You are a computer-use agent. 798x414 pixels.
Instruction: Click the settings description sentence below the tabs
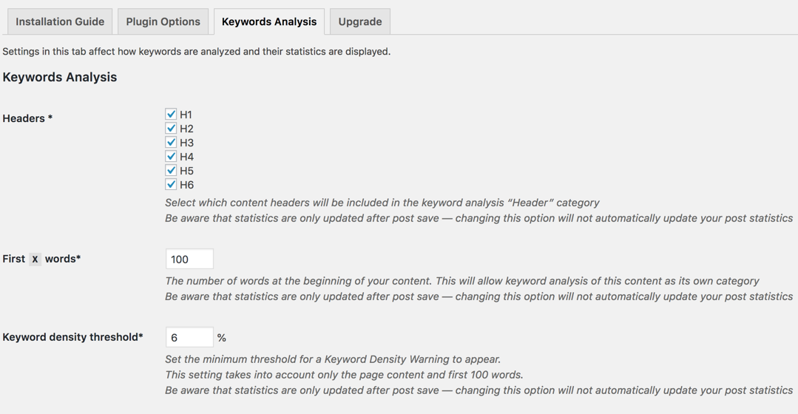coord(197,52)
